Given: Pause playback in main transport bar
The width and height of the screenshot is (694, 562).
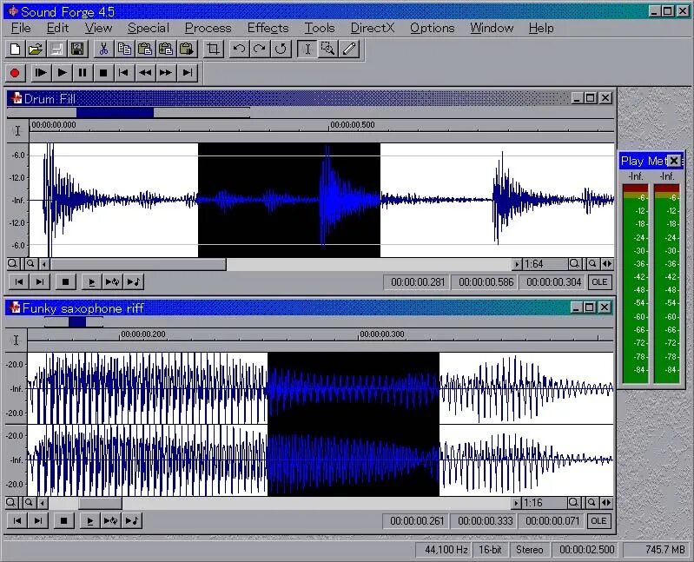Looking at the screenshot, I should click(83, 73).
